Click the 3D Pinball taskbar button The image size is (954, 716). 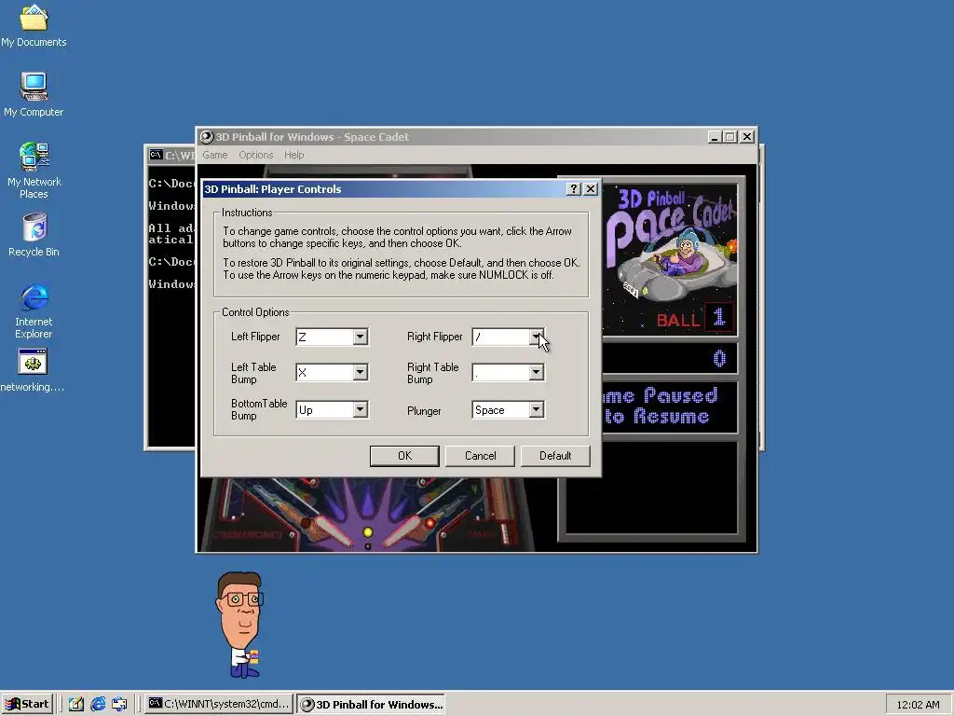(x=371, y=705)
